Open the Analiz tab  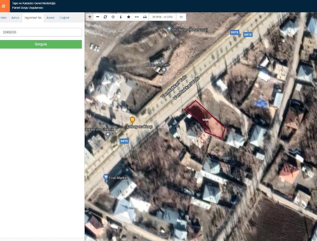point(50,18)
